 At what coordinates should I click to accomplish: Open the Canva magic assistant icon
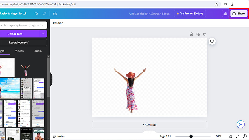(x=241, y=124)
